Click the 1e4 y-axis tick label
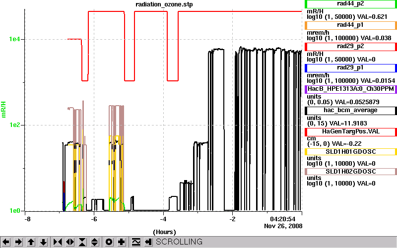The height and width of the screenshot is (248, 397). [14, 39]
